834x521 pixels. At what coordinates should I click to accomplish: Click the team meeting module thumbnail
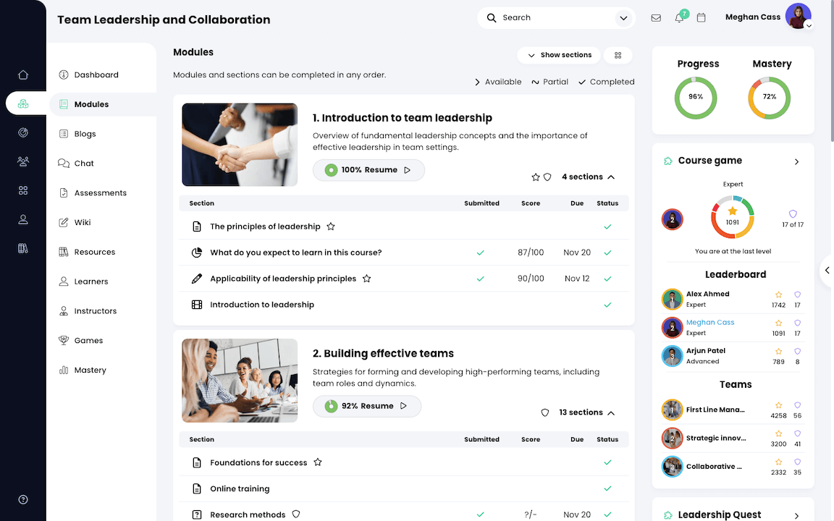240,381
